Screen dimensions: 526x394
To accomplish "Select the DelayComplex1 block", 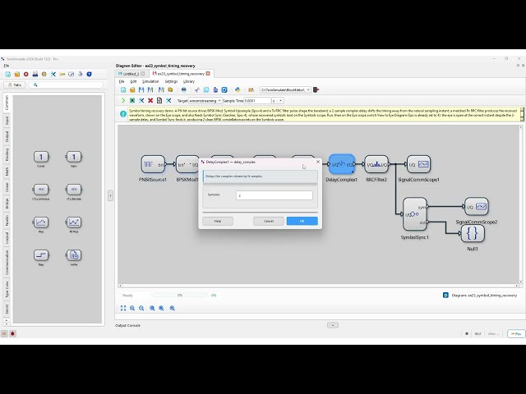I will click(x=342, y=164).
